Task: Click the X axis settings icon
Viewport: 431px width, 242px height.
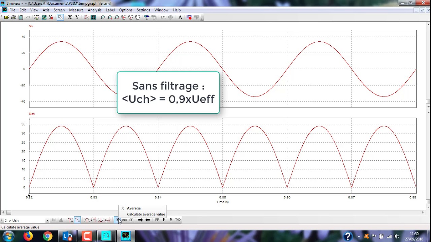Action: click(70, 17)
